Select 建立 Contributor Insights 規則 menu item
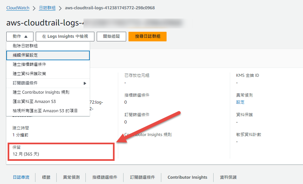Screen dimensions: 303x184 (48, 92)
